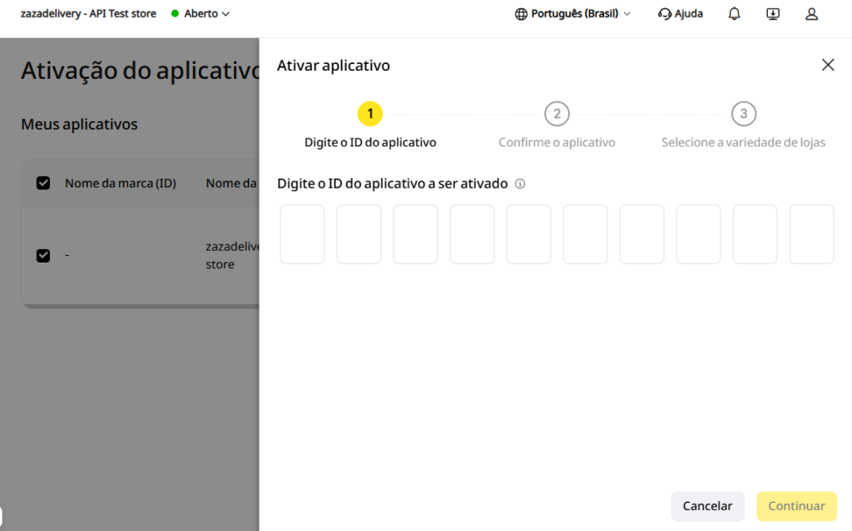Focus the seventh app ID digit box
The width and height of the screenshot is (852, 531).
[x=641, y=234]
